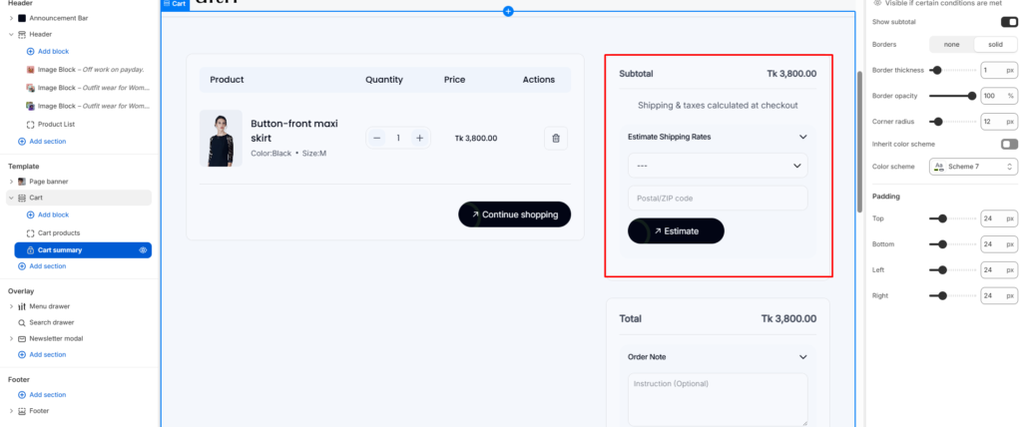Click the Postal/ZIP code field
This screenshot has width=1022, height=427.
[x=718, y=199]
